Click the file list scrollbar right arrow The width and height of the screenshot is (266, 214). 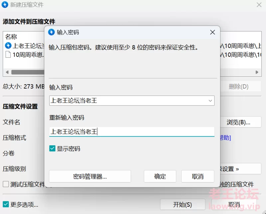point(257,72)
